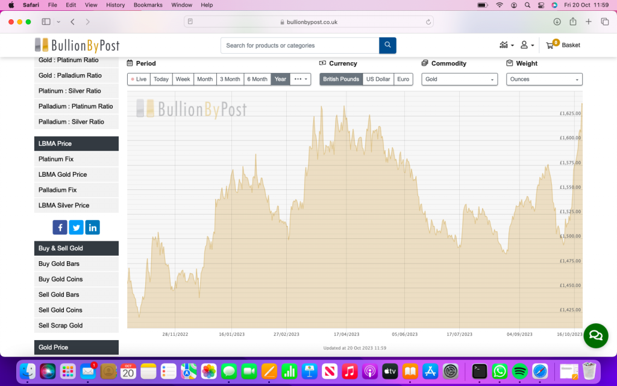Click the blue search magnifier button
617x386 pixels.
pos(387,45)
